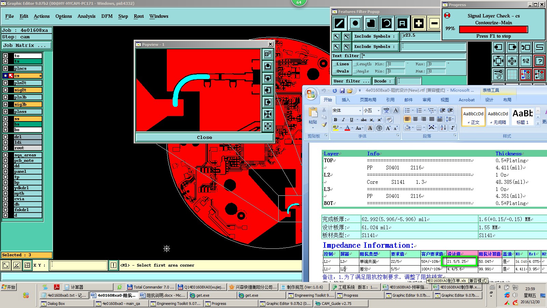The height and width of the screenshot is (308, 547).
Task: Click the Close button in Popview window
Action: (x=204, y=137)
